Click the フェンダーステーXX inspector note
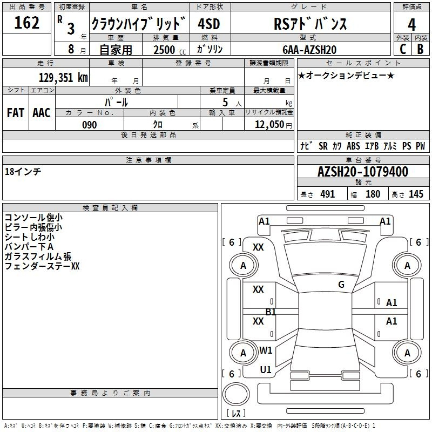The image size is (432, 432). coord(42,266)
